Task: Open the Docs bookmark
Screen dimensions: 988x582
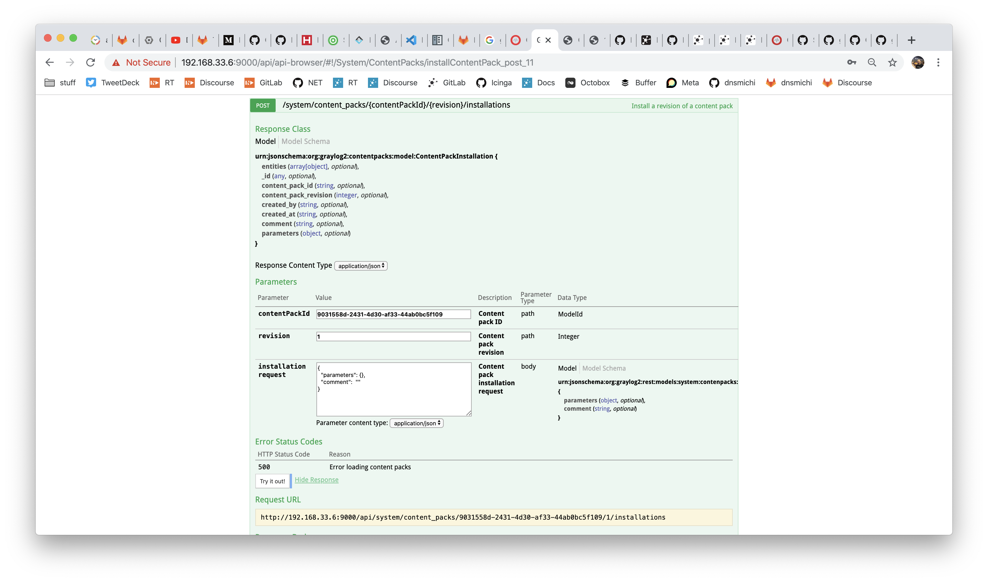Action: click(x=538, y=83)
